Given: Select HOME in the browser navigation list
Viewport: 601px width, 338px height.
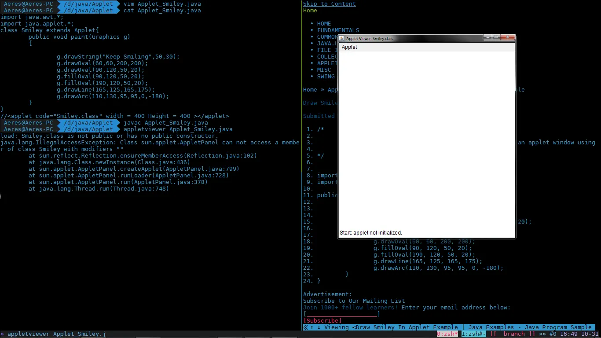Looking at the screenshot, I should tap(324, 24).
